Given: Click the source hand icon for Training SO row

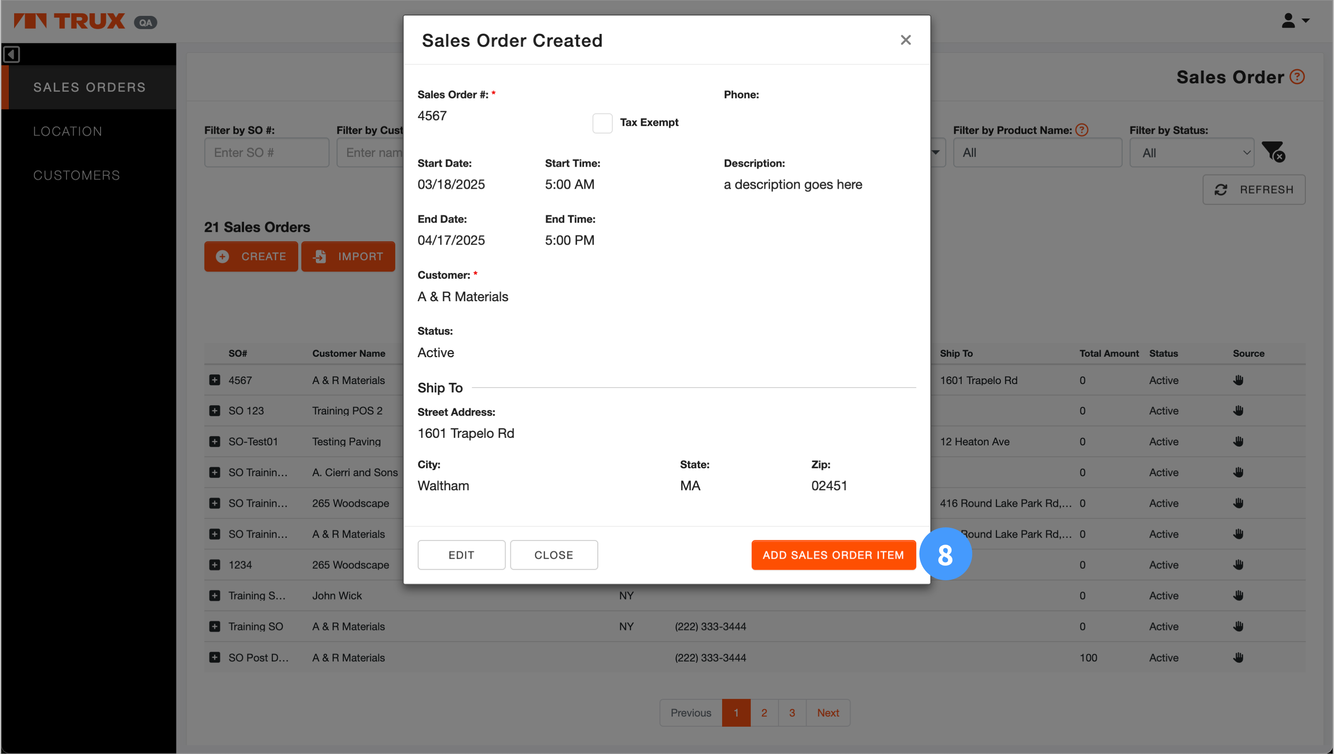Looking at the screenshot, I should 1238,626.
